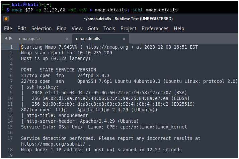The width and height of the screenshot is (239, 159).
Task: Show the View menu
Action: 77,29
